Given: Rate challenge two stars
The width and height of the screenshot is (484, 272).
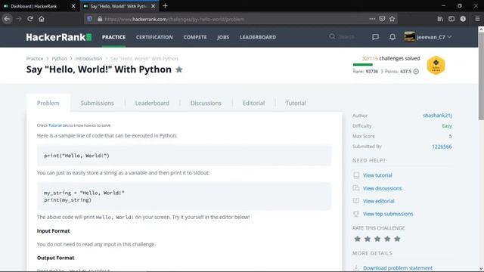Looking at the screenshot, I should 368,239.
